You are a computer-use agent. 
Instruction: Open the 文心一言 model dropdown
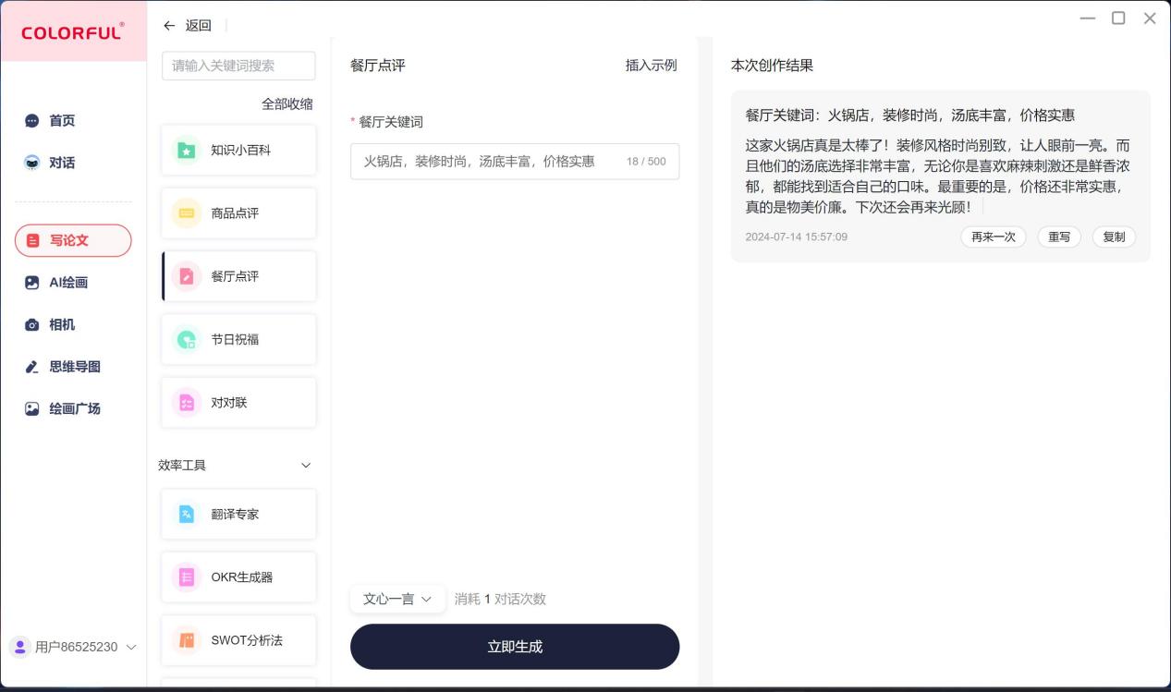click(x=397, y=599)
